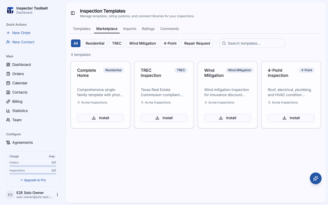Click the '4 templates' count text
The image size is (328, 205).
tap(81, 55)
